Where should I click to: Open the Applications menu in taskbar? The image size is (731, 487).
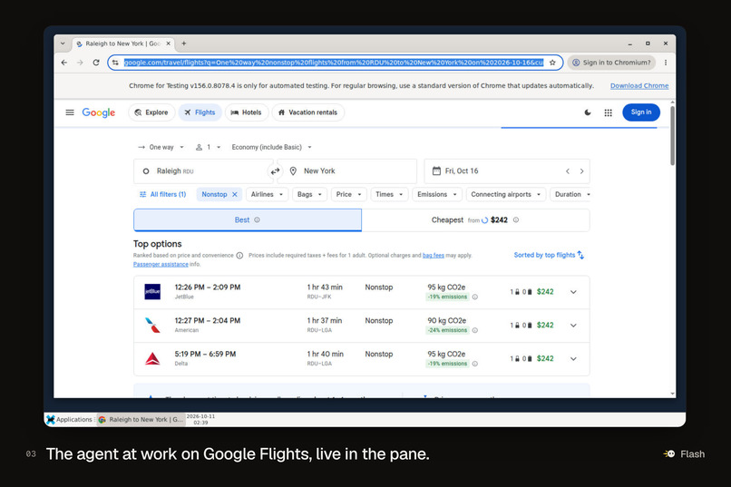(x=70, y=419)
